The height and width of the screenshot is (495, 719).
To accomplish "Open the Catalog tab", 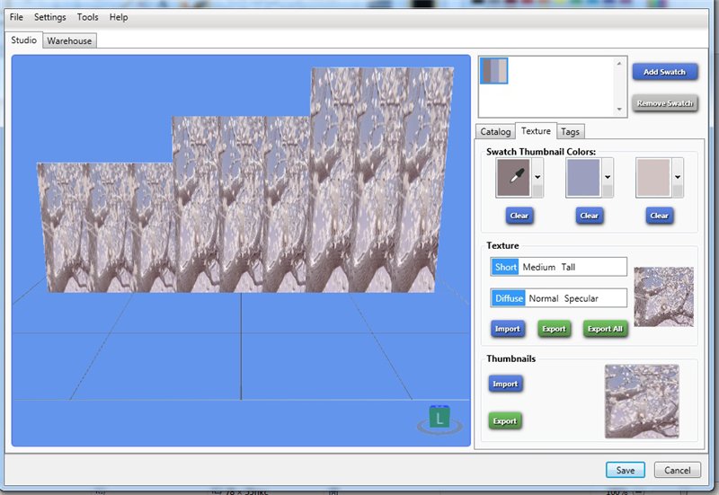I will (x=495, y=131).
